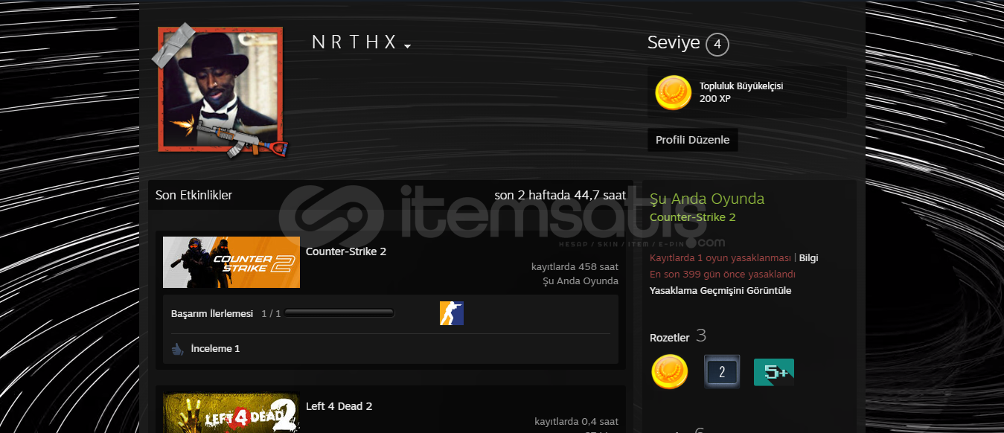This screenshot has width=1004, height=433.
Task: Click the 'Kayıtlarda 1 oyun yasaklanması' text
Action: (720, 258)
